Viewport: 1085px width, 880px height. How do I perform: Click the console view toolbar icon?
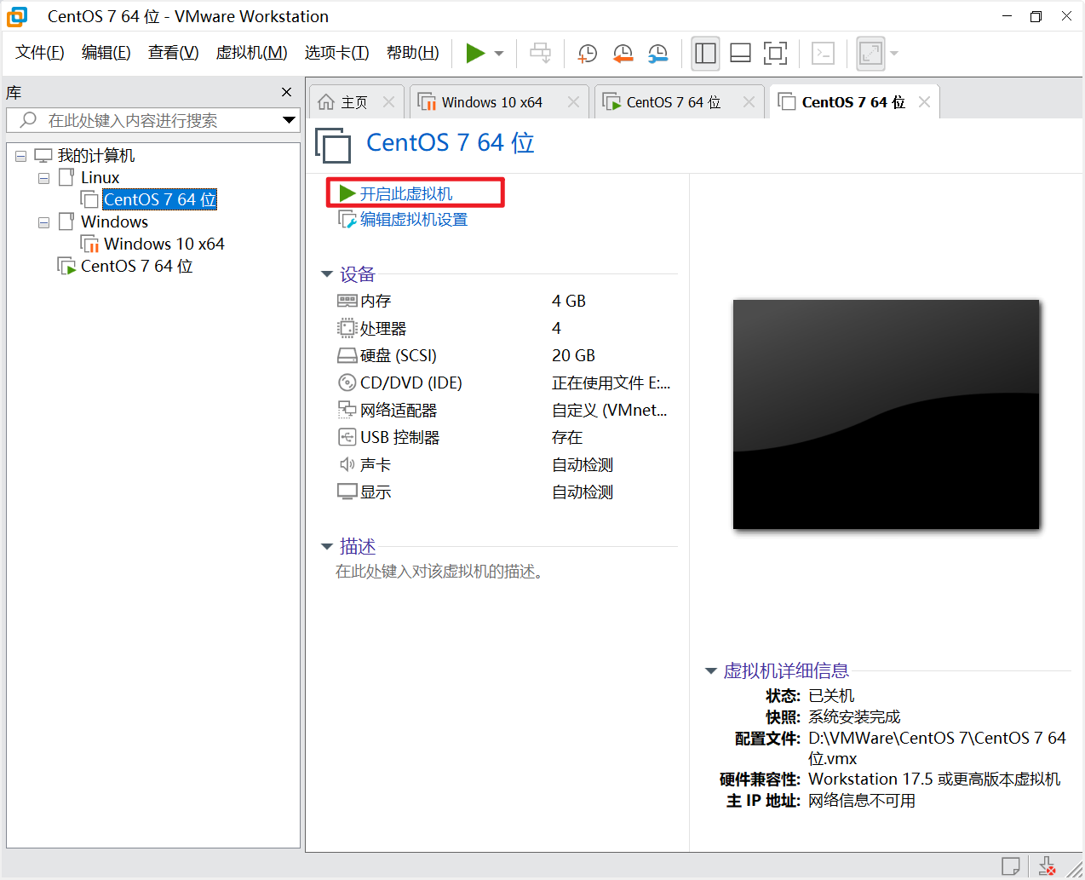823,54
